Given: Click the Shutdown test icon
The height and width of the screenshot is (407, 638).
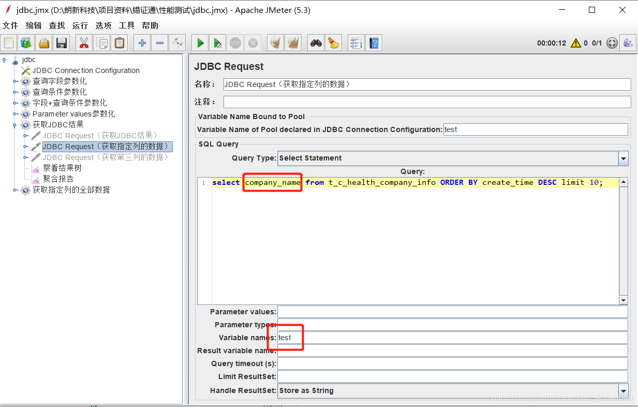Looking at the screenshot, I should pyautogui.click(x=253, y=43).
